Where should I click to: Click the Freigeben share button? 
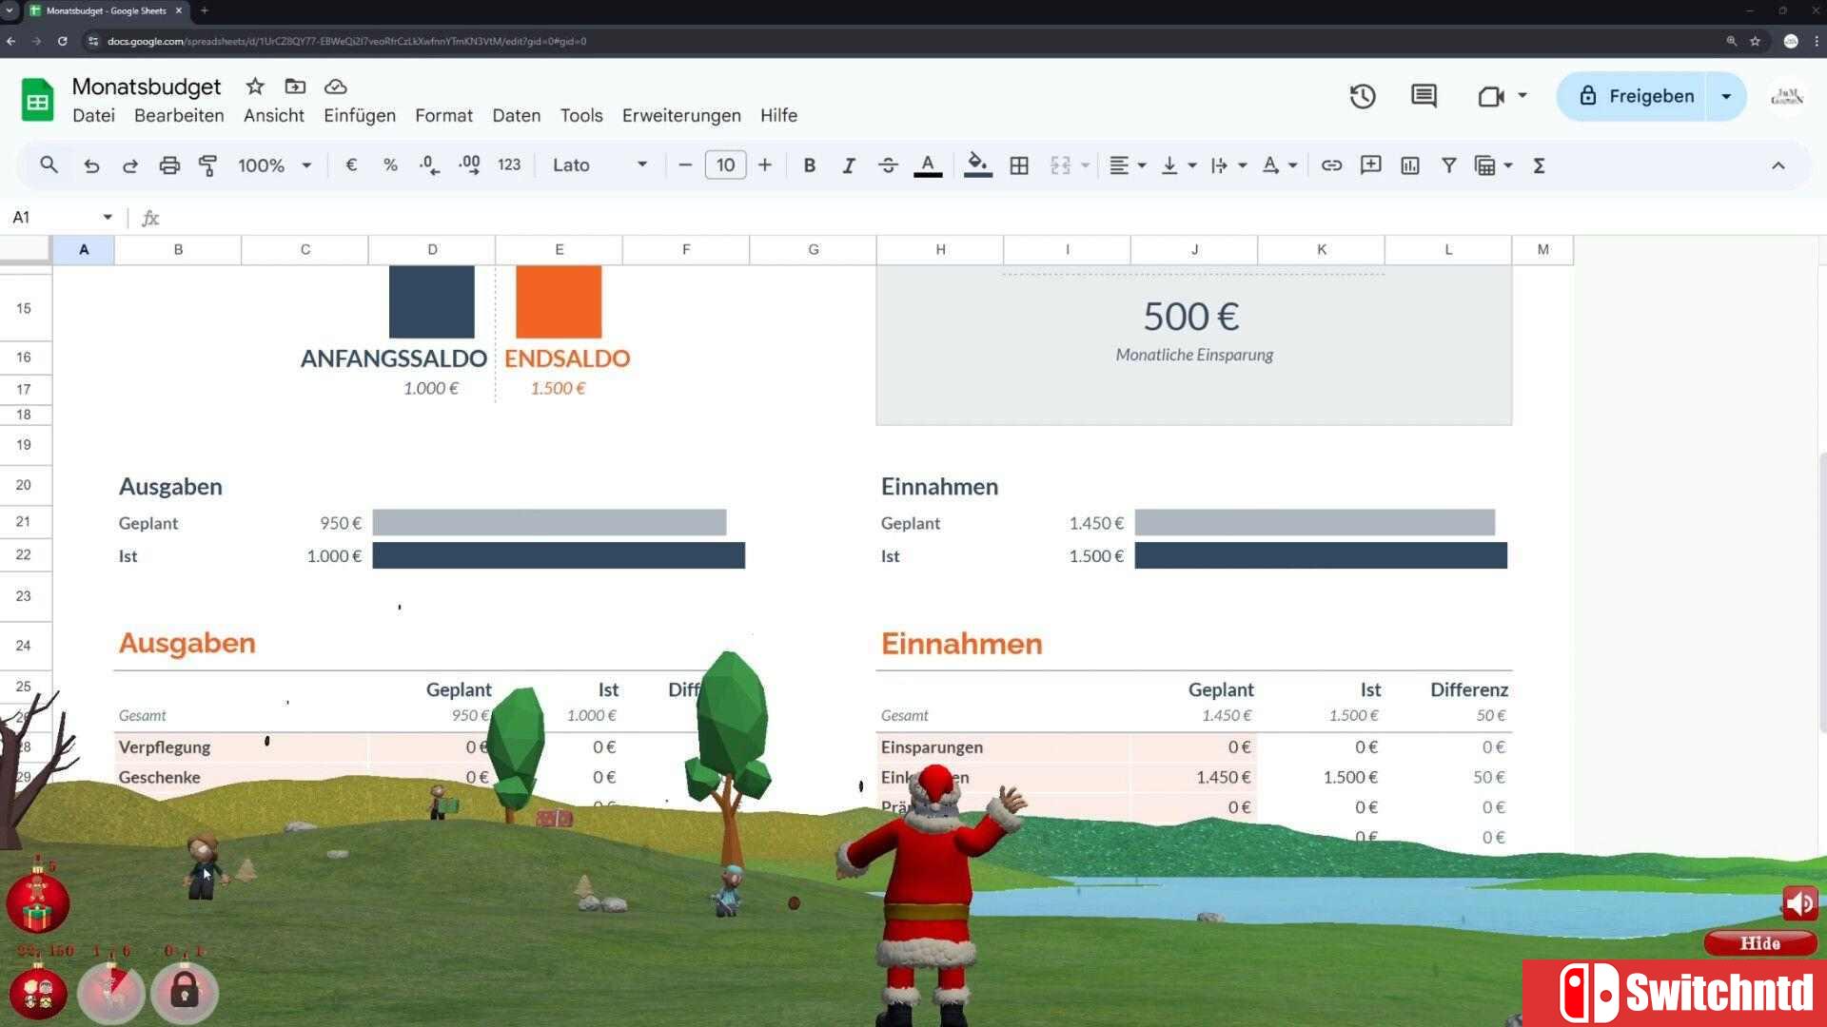1633,96
